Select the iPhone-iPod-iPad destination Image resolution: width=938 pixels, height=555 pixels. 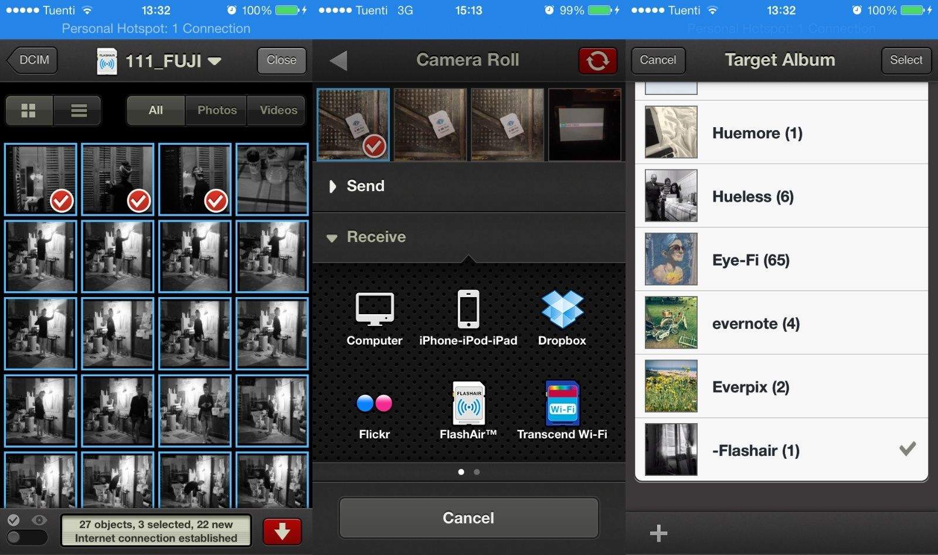(x=467, y=316)
